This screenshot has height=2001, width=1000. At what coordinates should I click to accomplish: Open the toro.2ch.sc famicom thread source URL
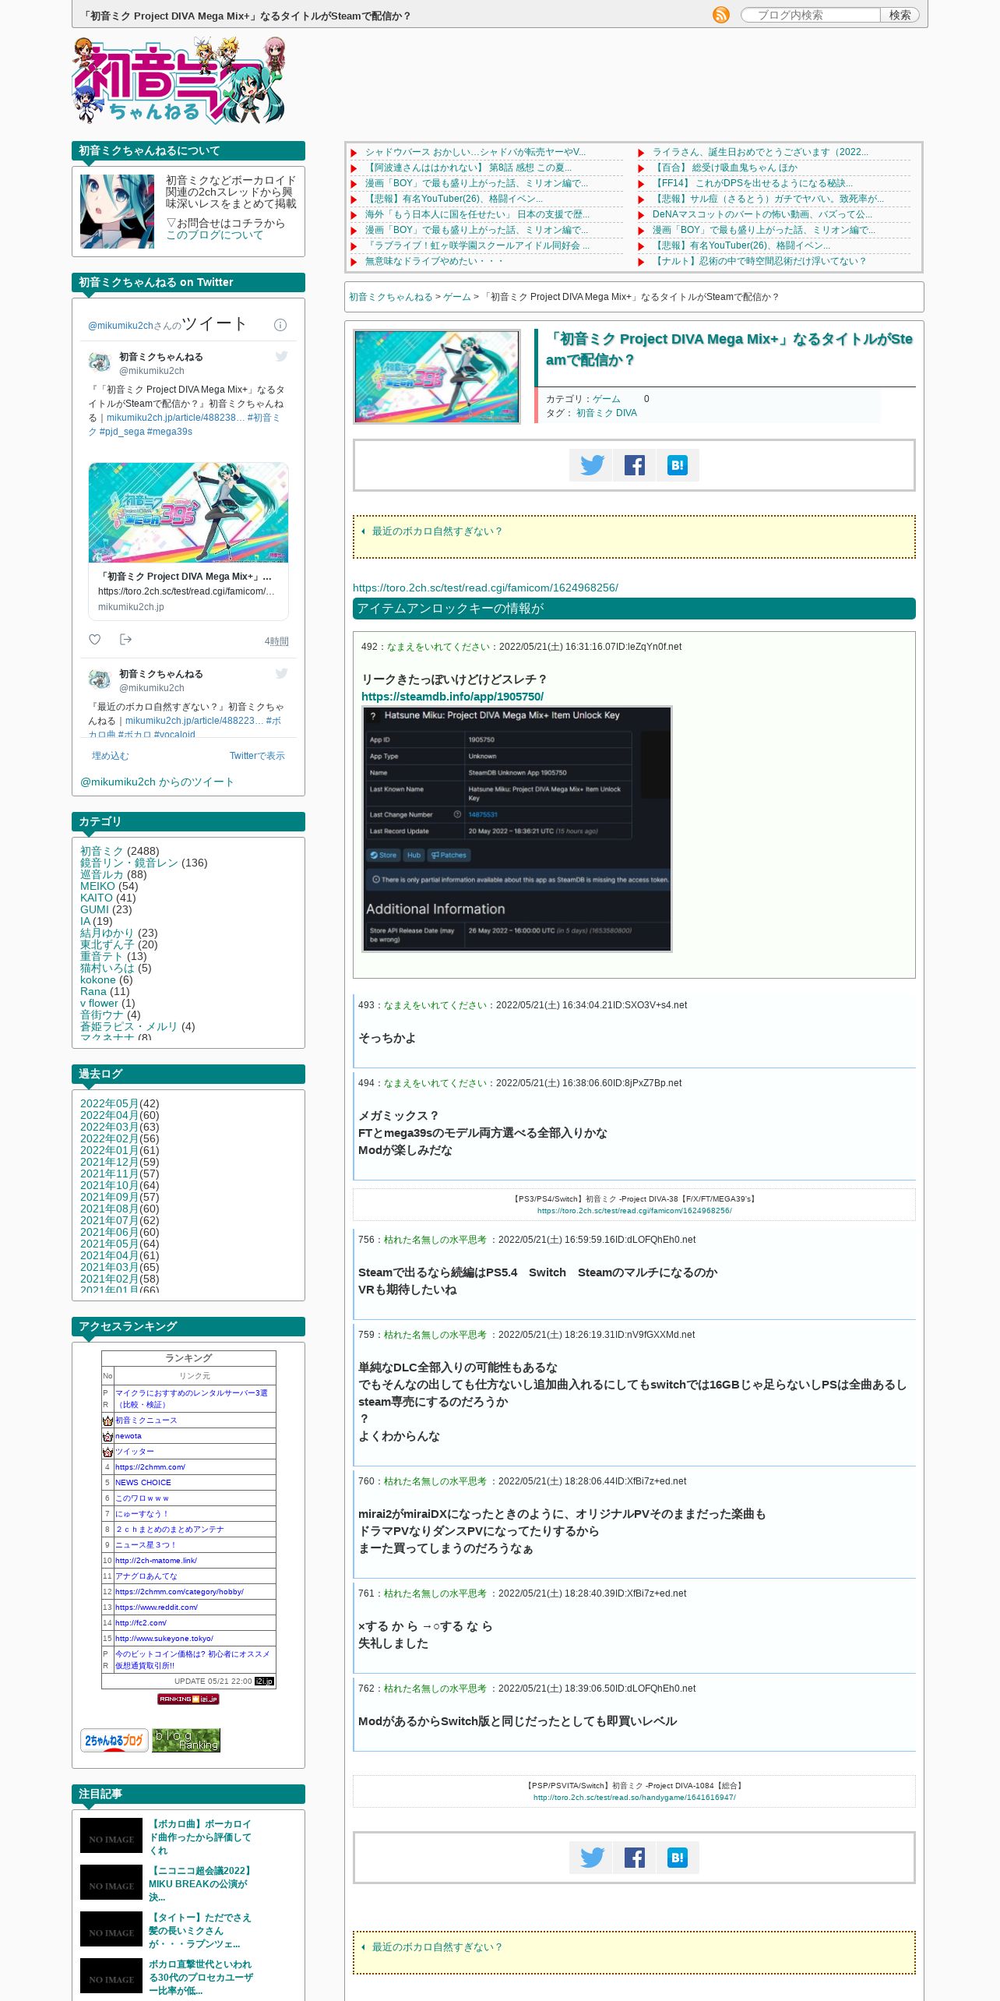485,588
